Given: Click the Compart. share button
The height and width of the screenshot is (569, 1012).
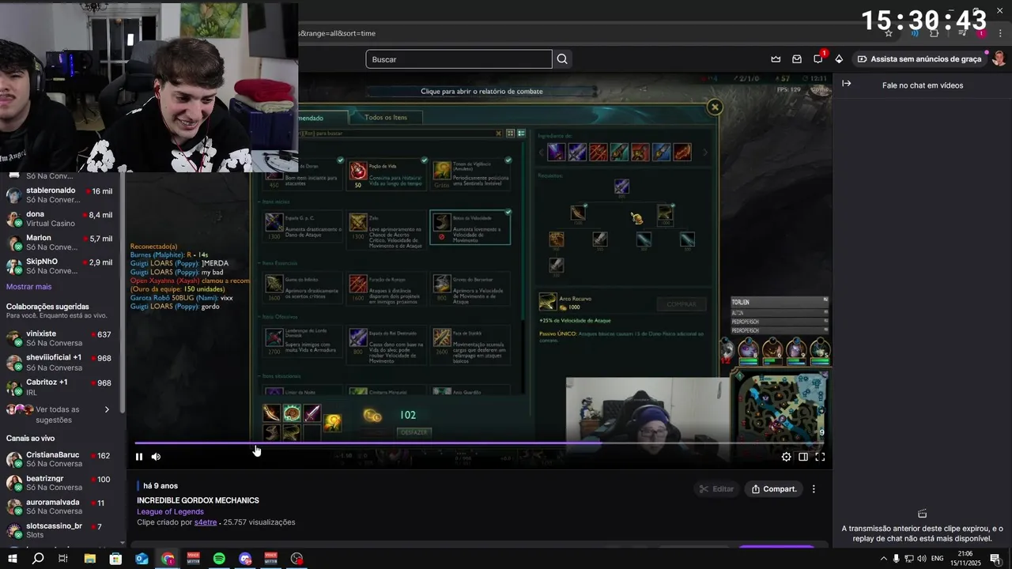Looking at the screenshot, I should [774, 489].
